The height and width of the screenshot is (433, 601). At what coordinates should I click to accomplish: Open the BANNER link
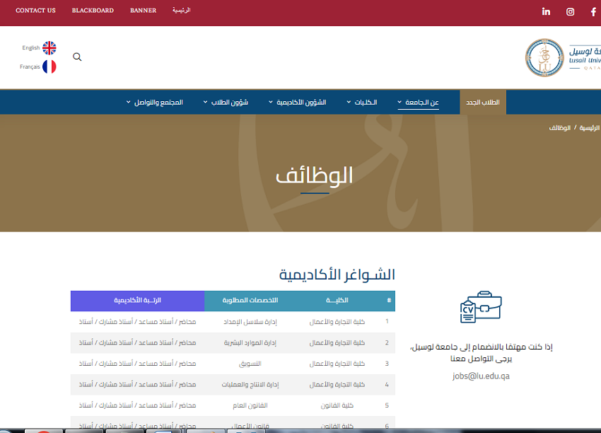click(x=143, y=11)
